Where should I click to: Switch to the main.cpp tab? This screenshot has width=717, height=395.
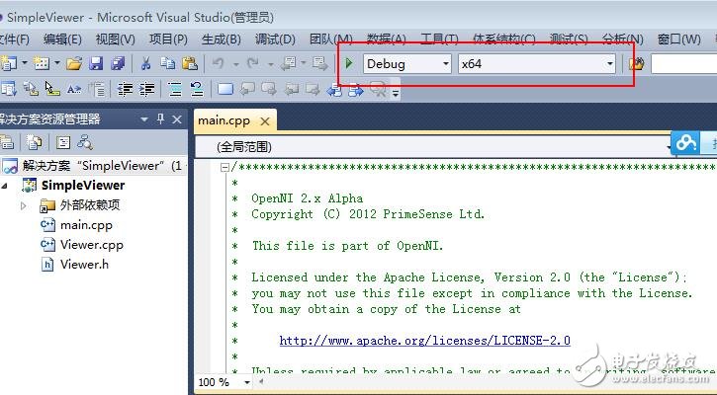point(224,120)
